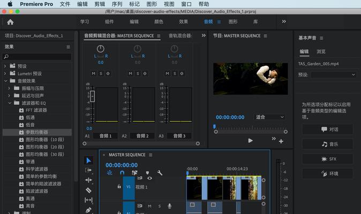Click the Home icon
Image resolution: width=361 pixels, height=214 pixels.
tap(10, 22)
